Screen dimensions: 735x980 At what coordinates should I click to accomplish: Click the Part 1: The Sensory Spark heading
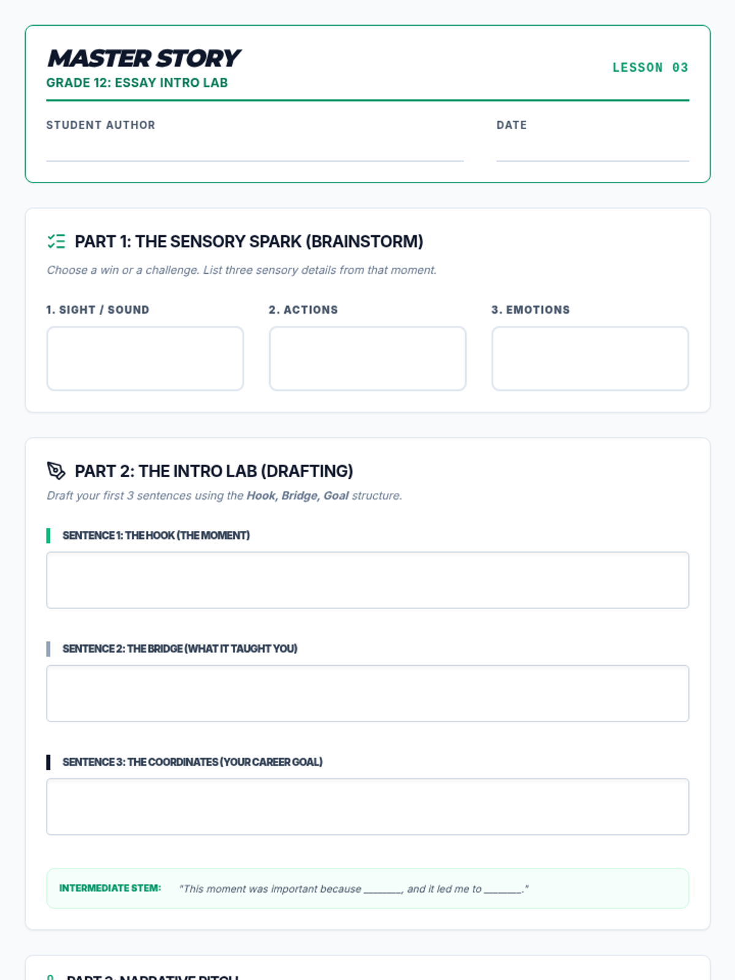(x=249, y=241)
